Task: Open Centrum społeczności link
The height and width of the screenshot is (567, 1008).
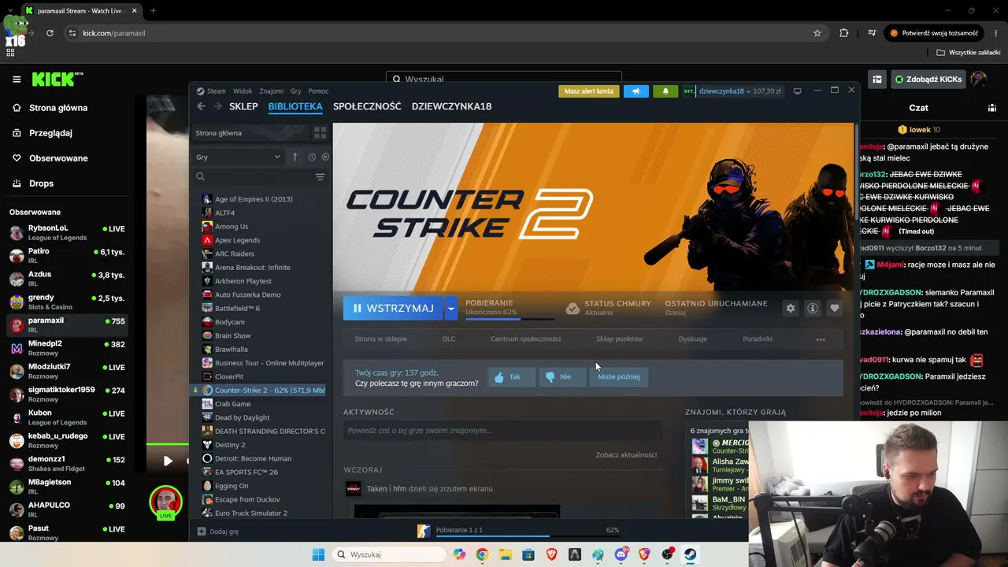Action: (525, 339)
